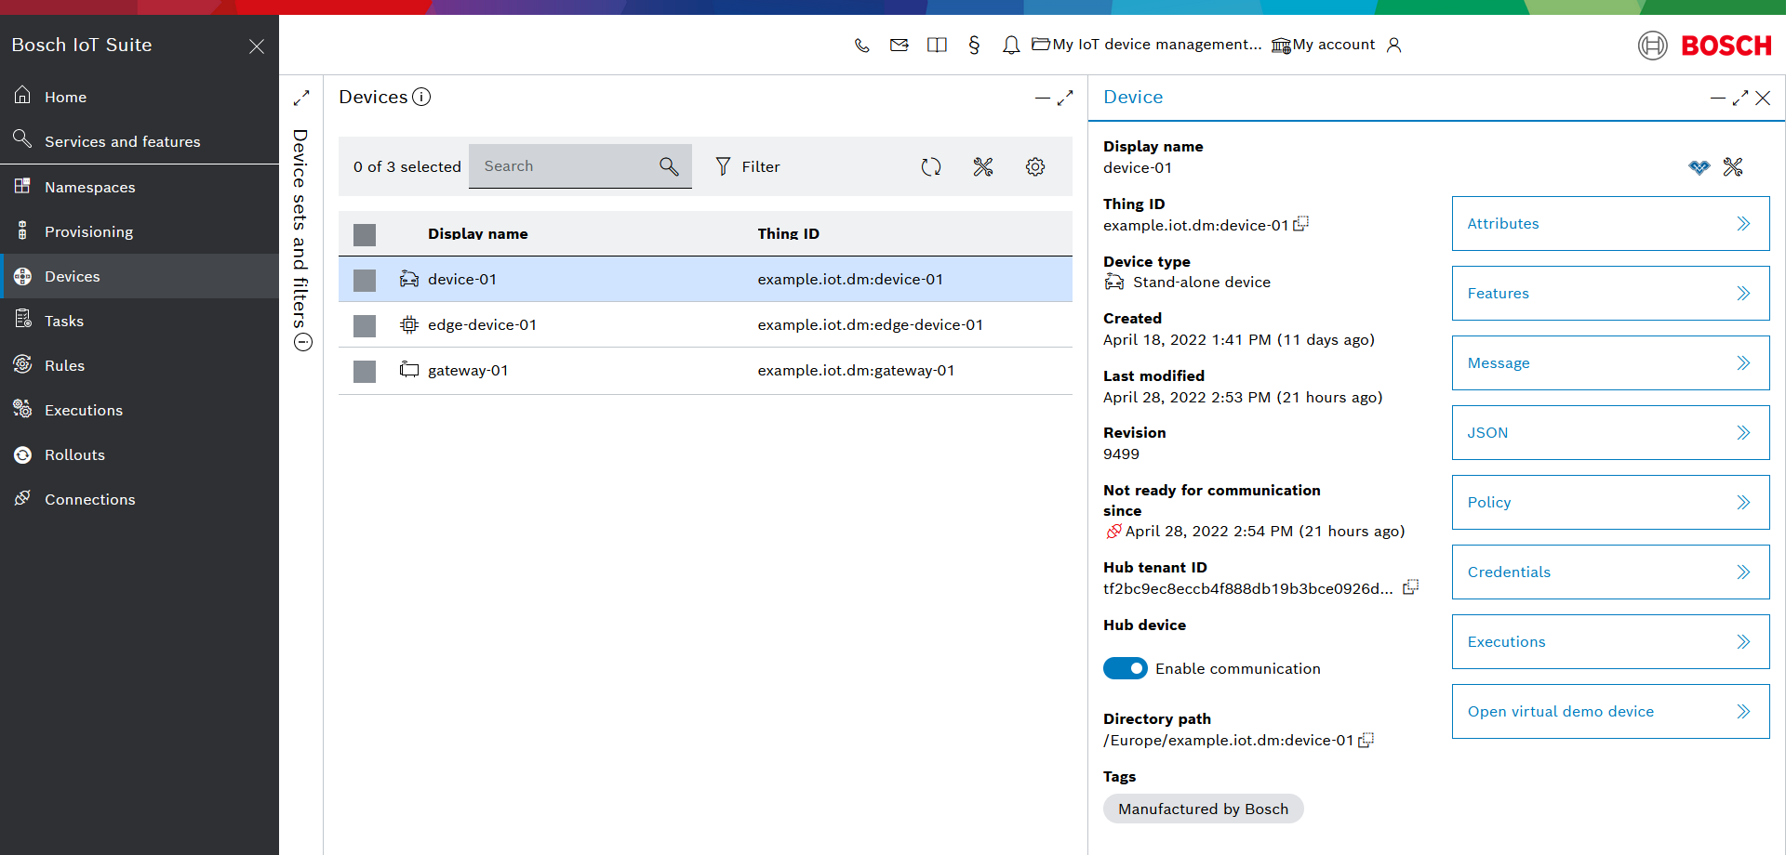Click the gateway-01 device type icon
This screenshot has width=1786, height=855.
tap(408, 370)
